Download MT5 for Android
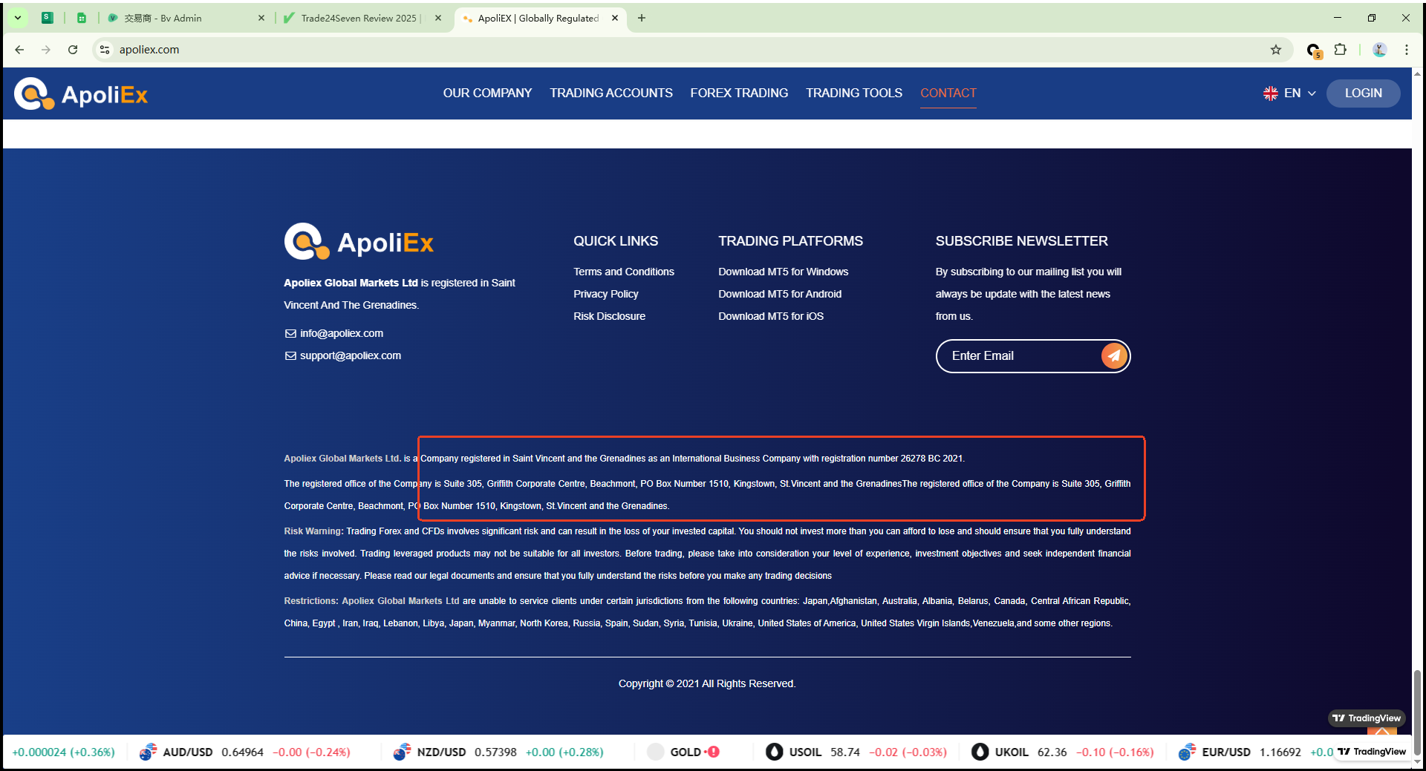The height and width of the screenshot is (771, 1426). (780, 294)
